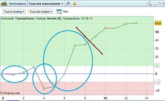Click the Transactions horizontal axis label

point(25,18)
